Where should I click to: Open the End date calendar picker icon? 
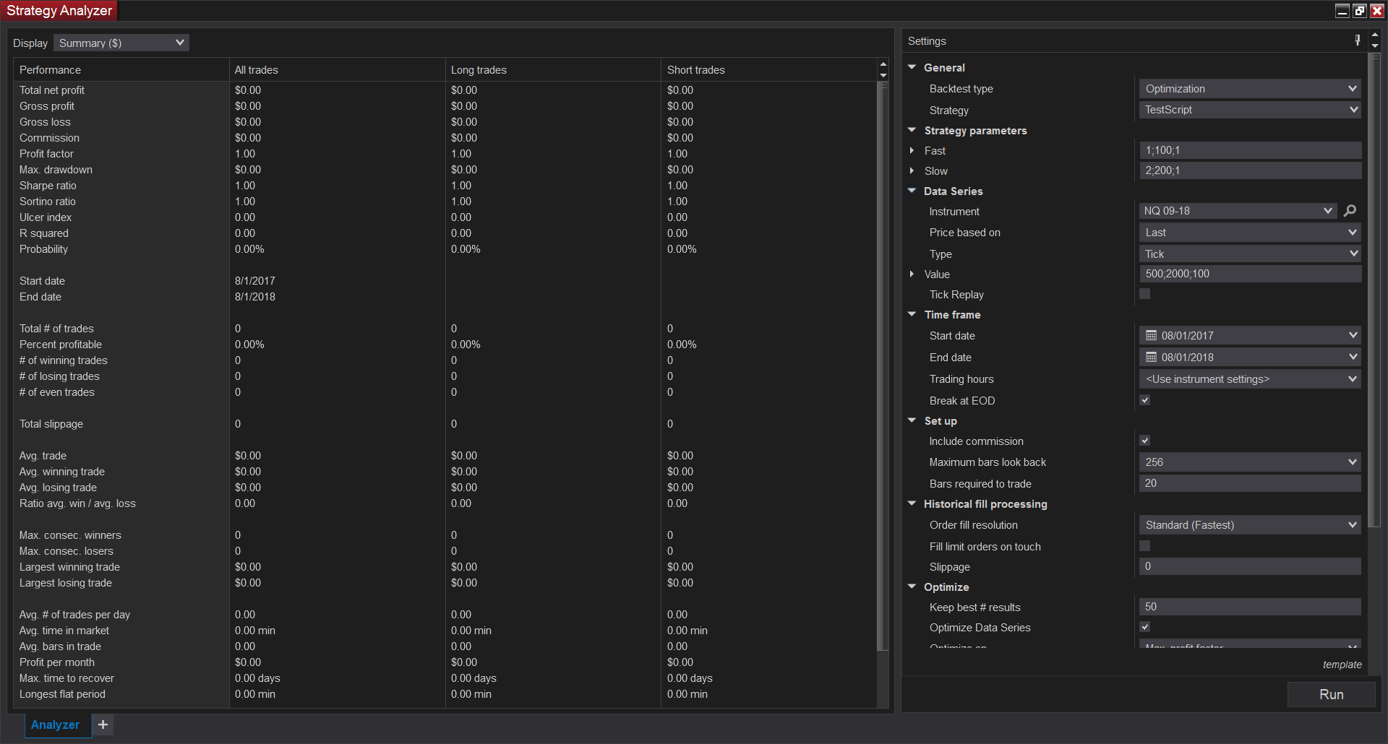1152,358
